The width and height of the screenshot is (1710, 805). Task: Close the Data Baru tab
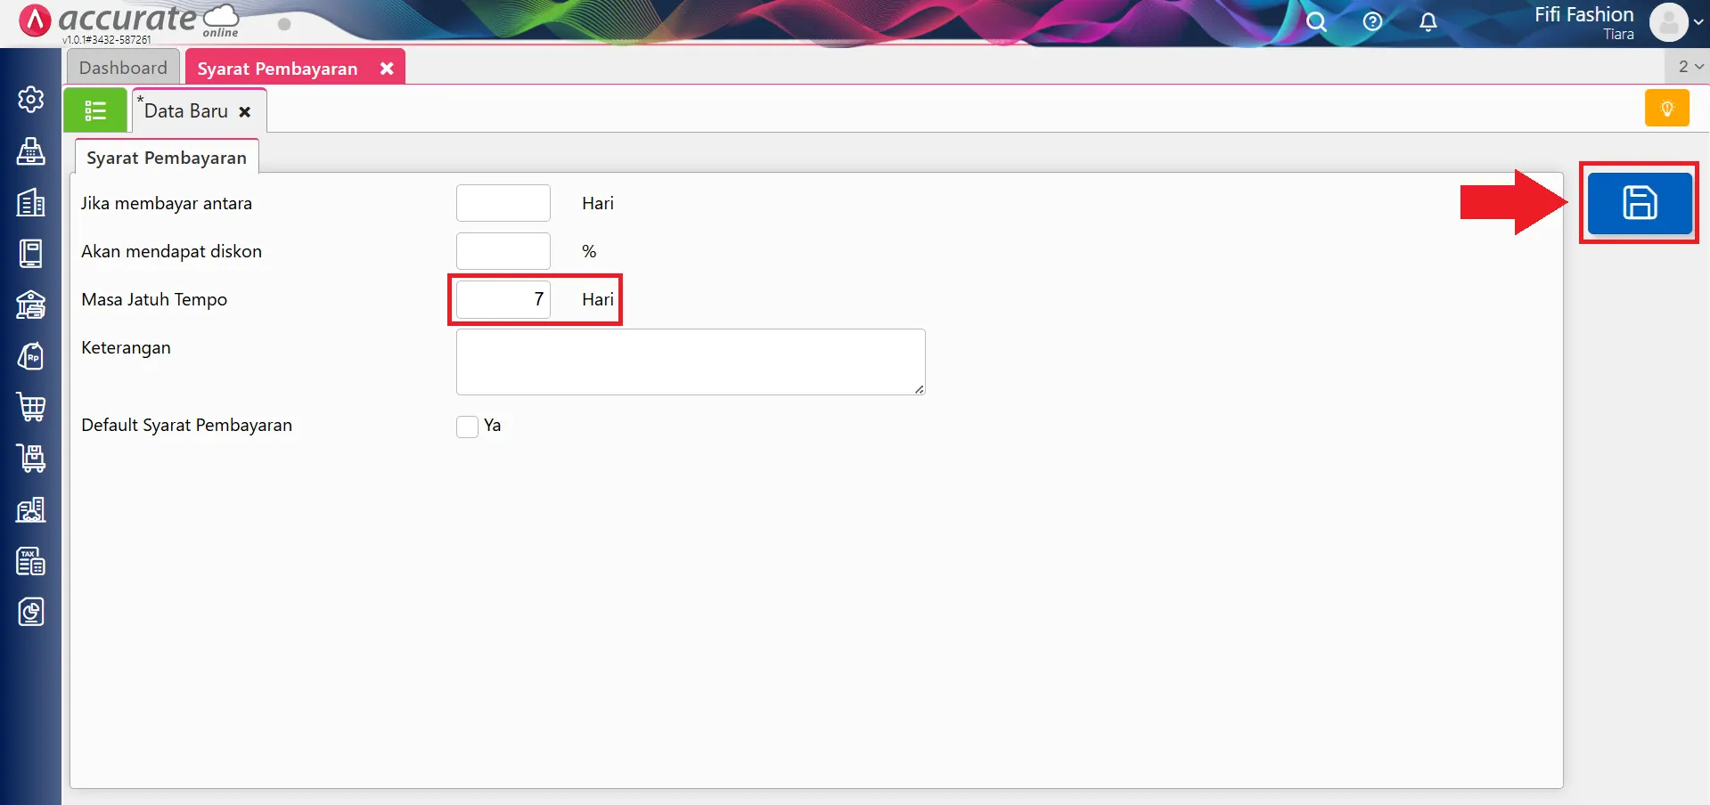(x=245, y=112)
